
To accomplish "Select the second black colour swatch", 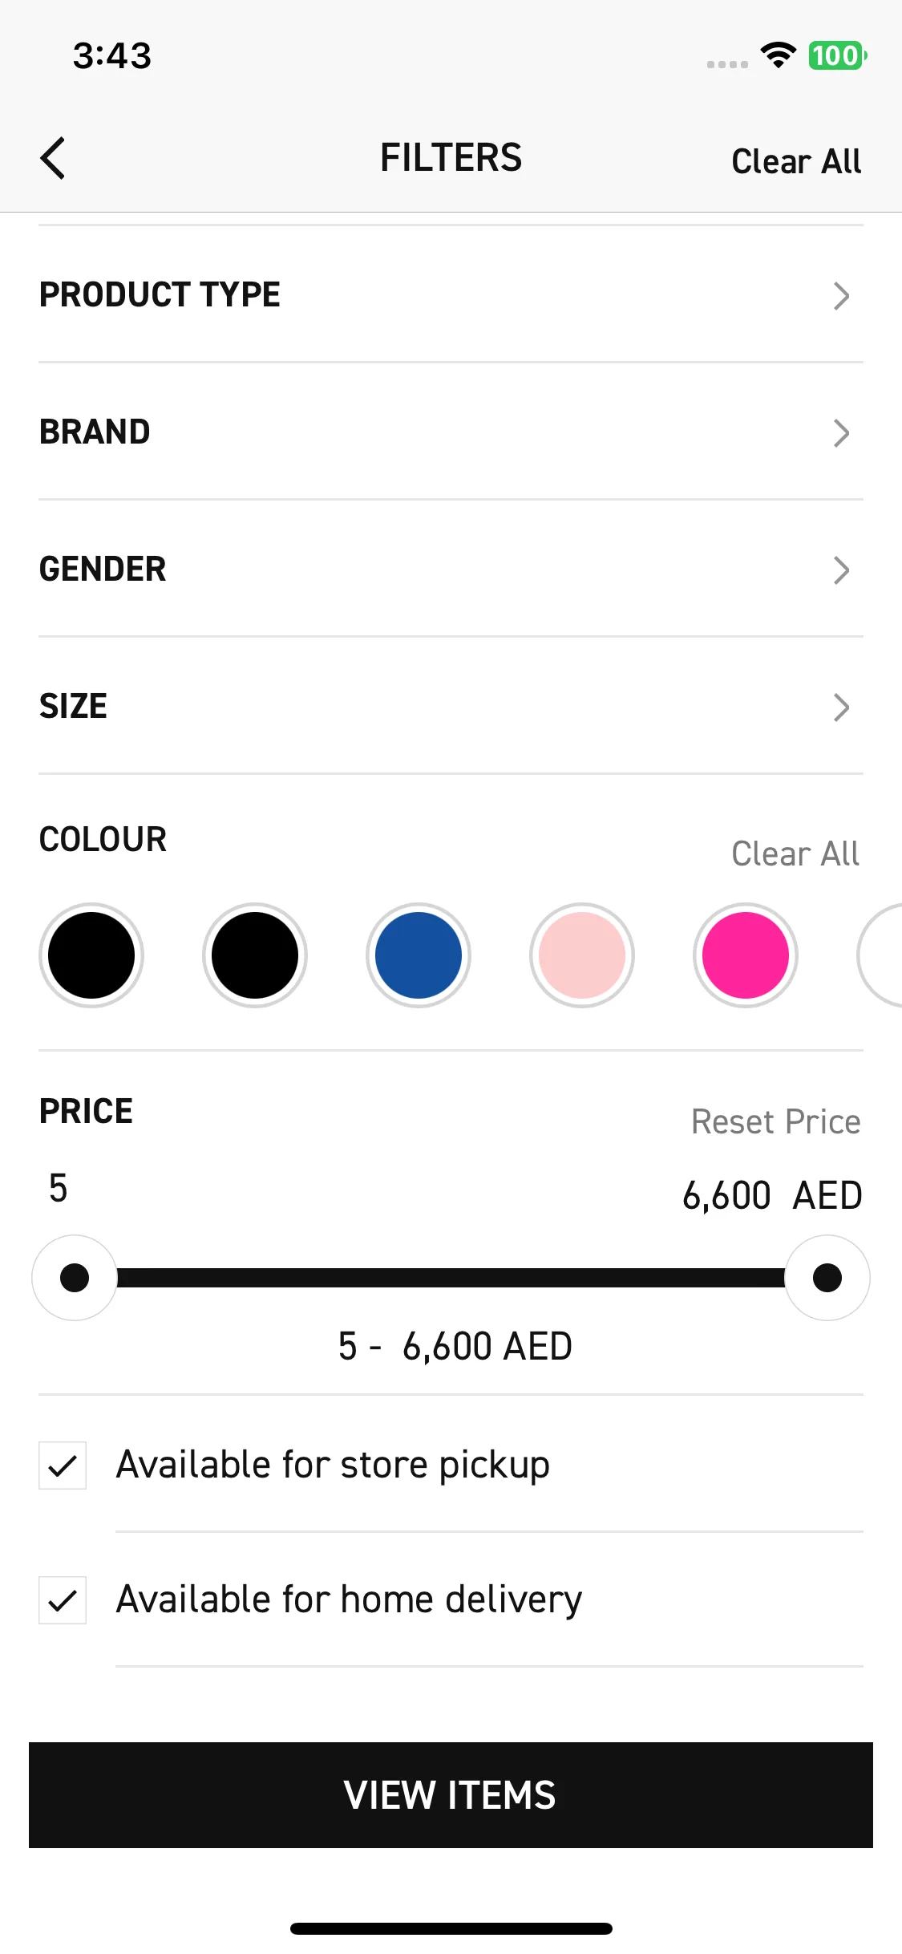I will [x=255, y=955].
